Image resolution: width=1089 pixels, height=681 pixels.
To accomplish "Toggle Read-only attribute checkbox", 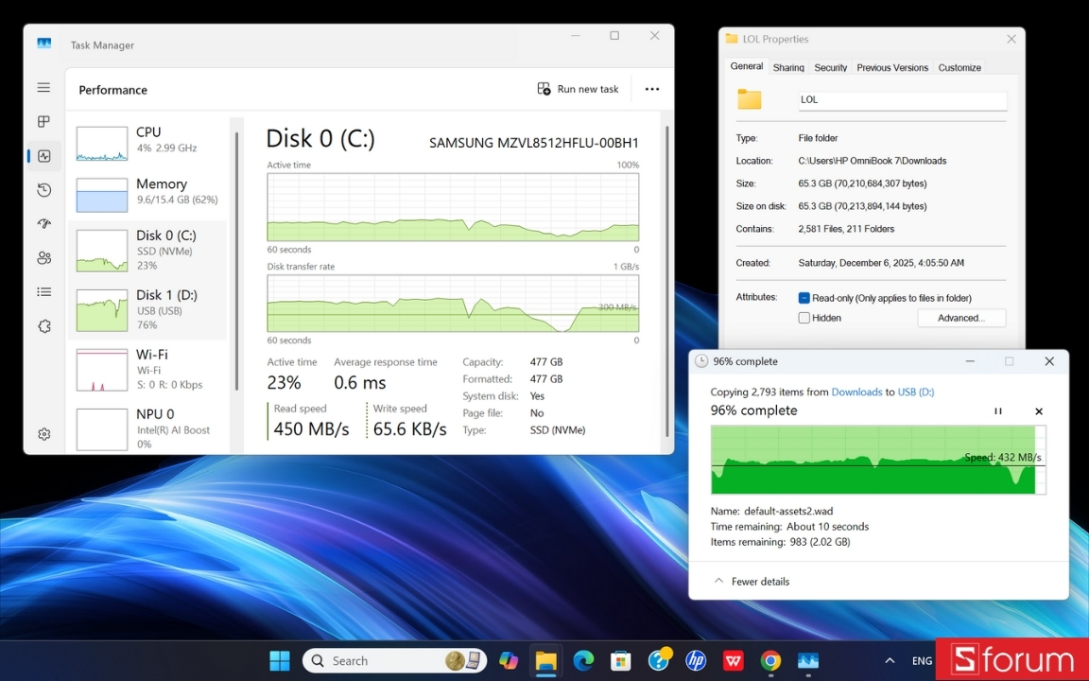I will pos(804,298).
